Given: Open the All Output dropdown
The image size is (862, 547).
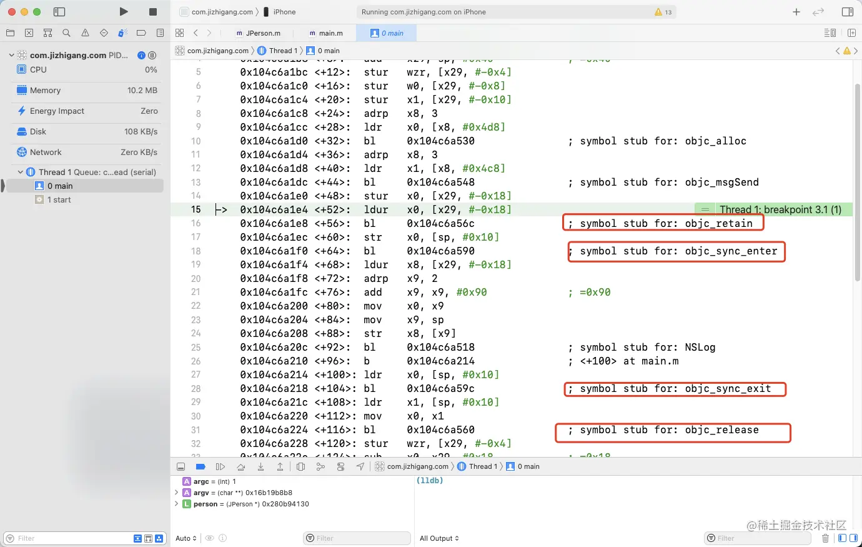Looking at the screenshot, I should tap(439, 538).
